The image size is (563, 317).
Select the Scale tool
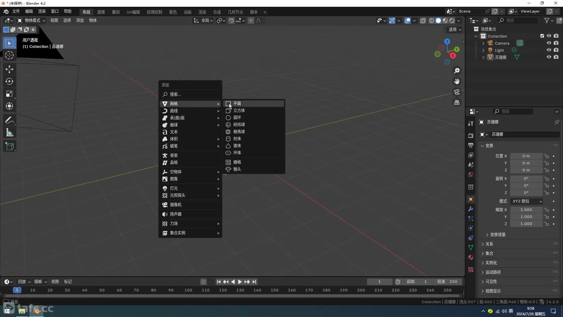9,94
